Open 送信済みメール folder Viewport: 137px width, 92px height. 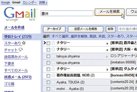[x=16, y=57]
